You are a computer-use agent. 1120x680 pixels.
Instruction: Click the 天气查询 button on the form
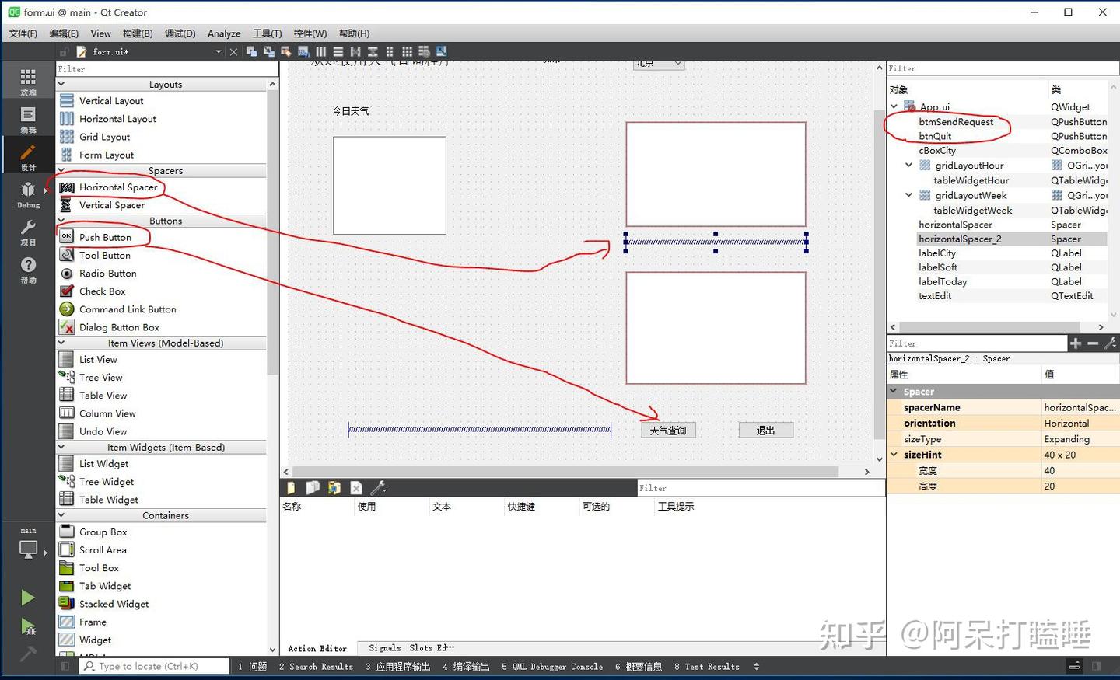pos(667,429)
